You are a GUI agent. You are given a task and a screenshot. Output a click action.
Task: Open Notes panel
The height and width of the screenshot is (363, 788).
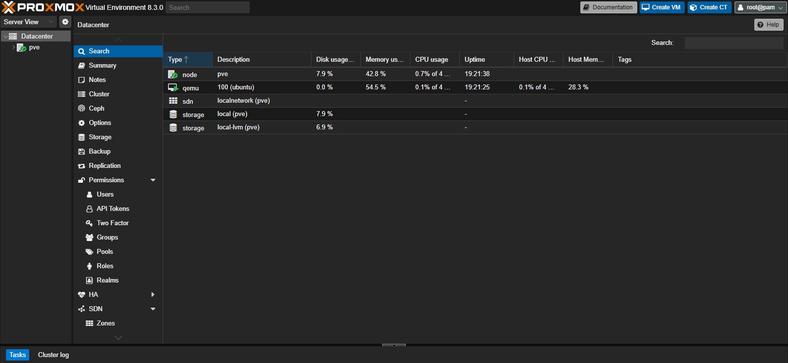tap(118, 80)
